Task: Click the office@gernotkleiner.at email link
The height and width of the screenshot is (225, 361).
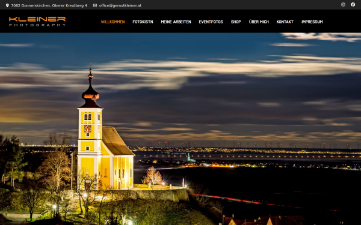Action: tap(120, 5)
